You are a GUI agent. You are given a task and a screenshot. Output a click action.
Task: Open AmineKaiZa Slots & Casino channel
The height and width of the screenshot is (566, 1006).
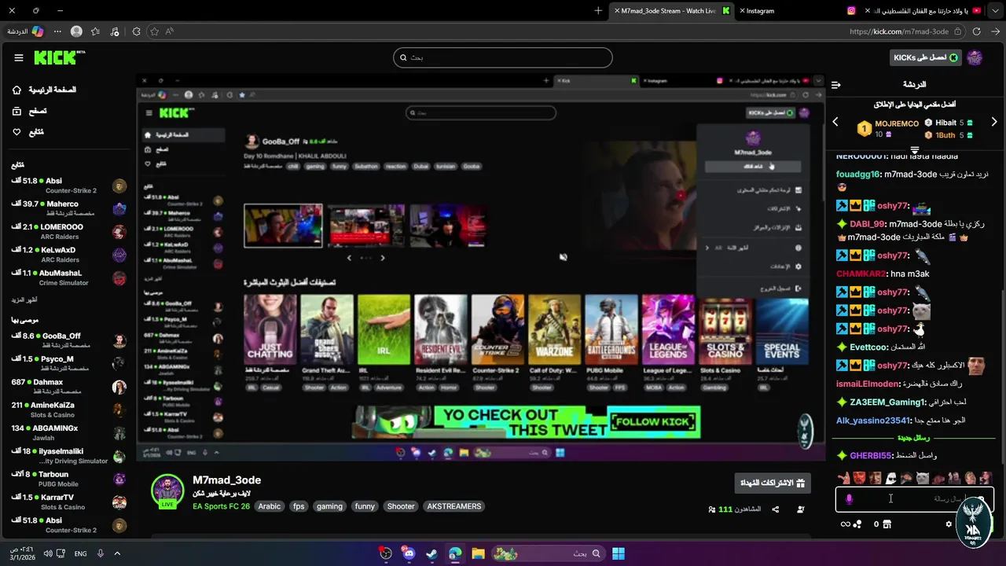click(x=68, y=410)
